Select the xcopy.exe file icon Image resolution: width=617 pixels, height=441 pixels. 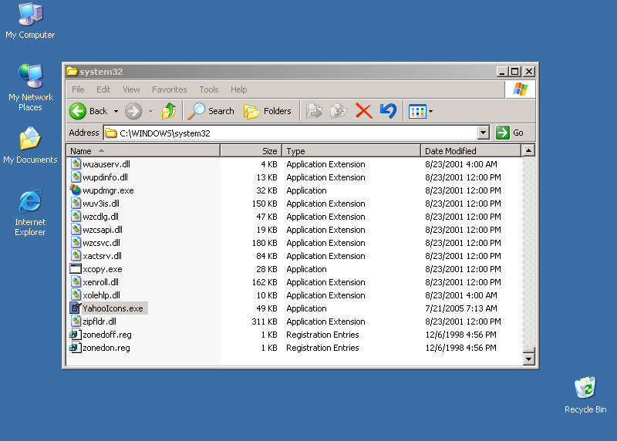[76, 269]
